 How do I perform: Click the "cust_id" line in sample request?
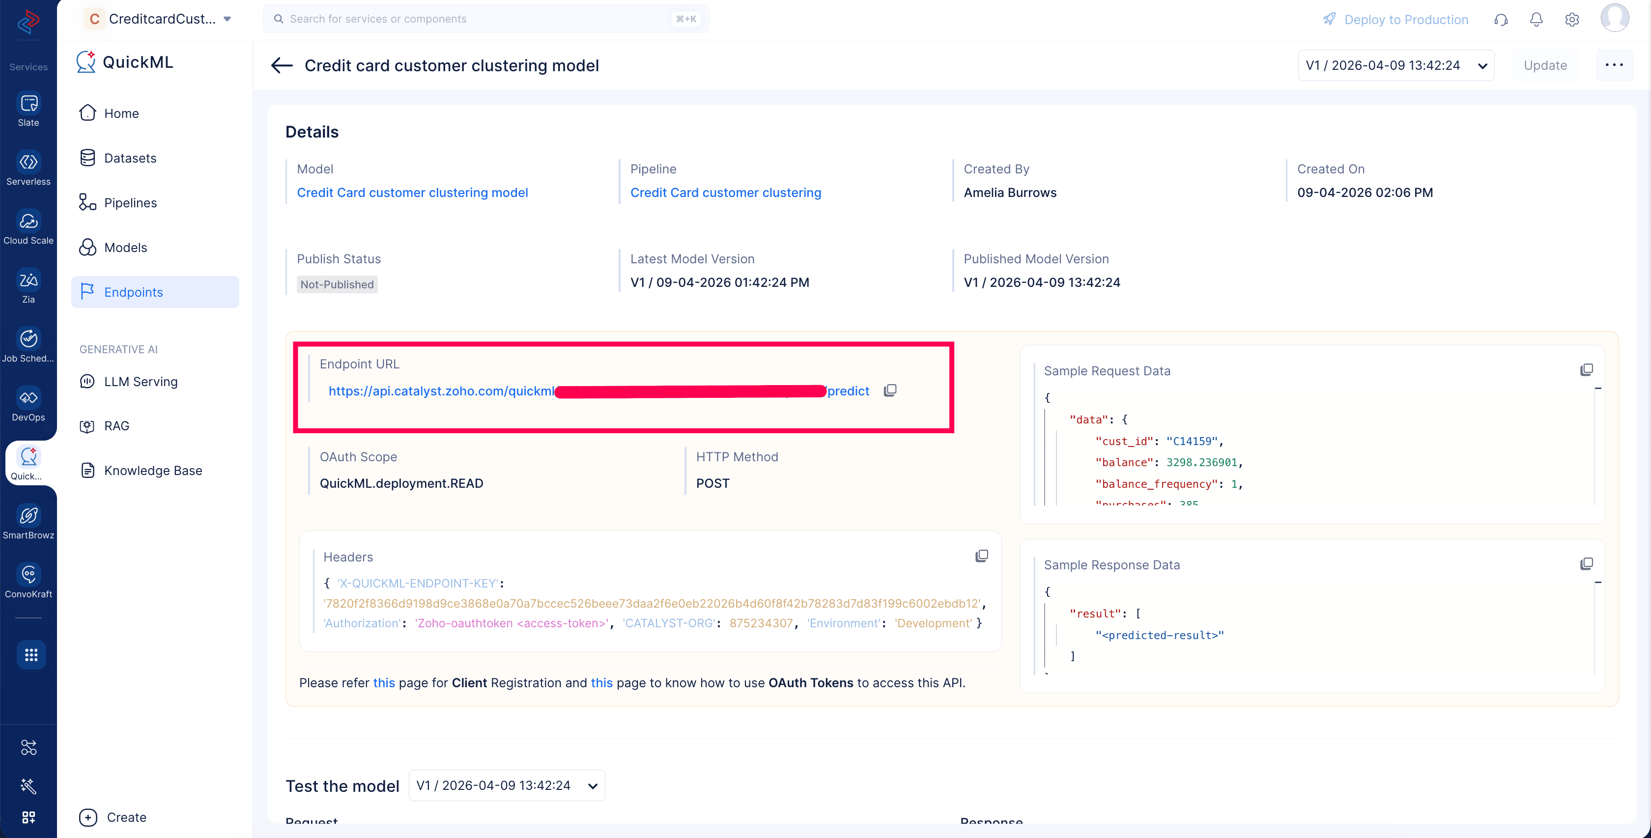pos(1159,441)
